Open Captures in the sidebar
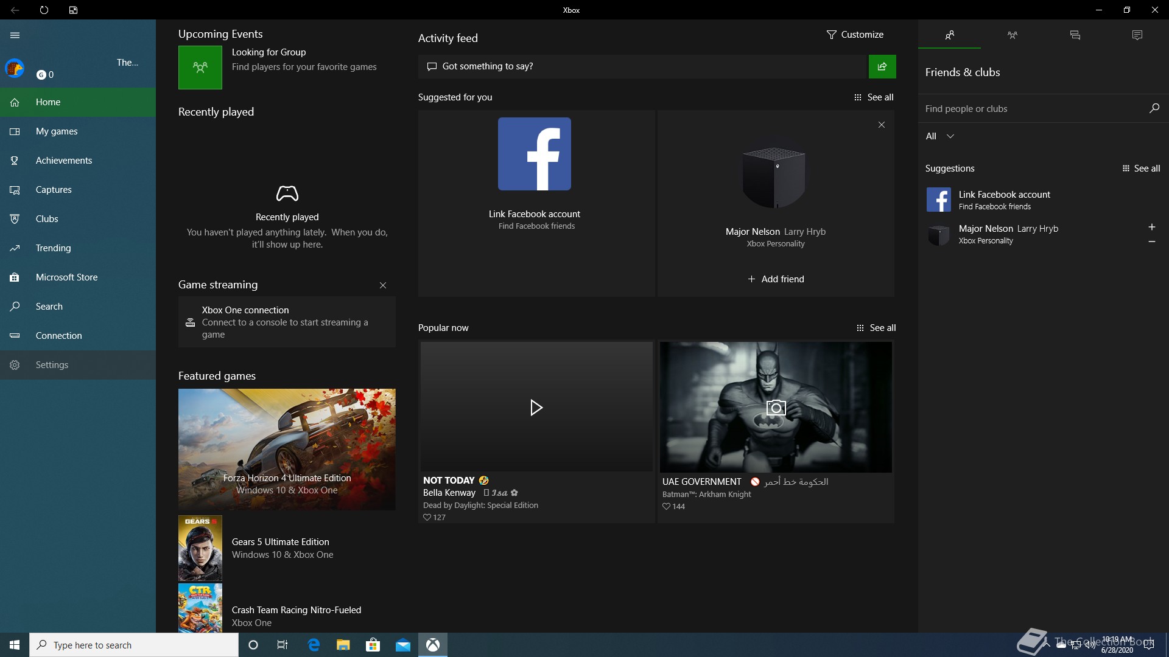Image resolution: width=1169 pixels, height=657 pixels. tap(78, 190)
